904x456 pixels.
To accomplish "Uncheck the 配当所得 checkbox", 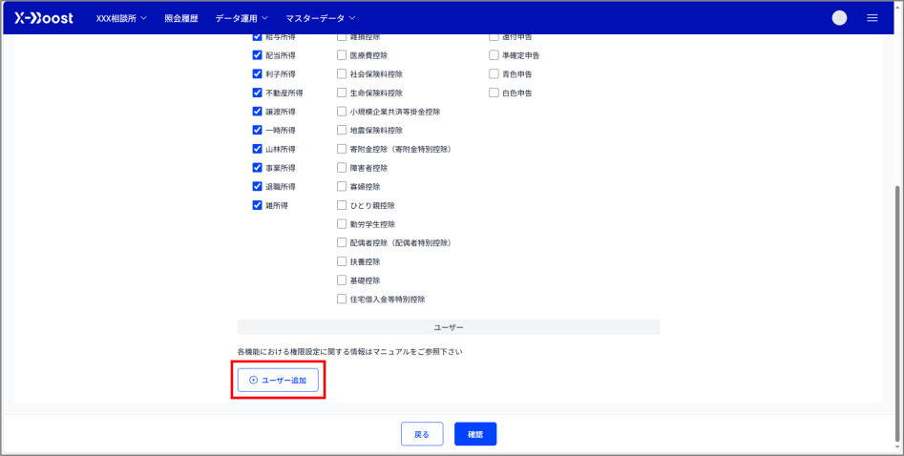I will 257,55.
